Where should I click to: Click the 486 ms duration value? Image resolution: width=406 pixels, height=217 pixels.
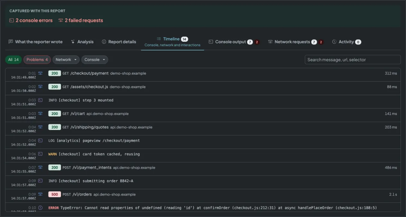click(x=391, y=168)
